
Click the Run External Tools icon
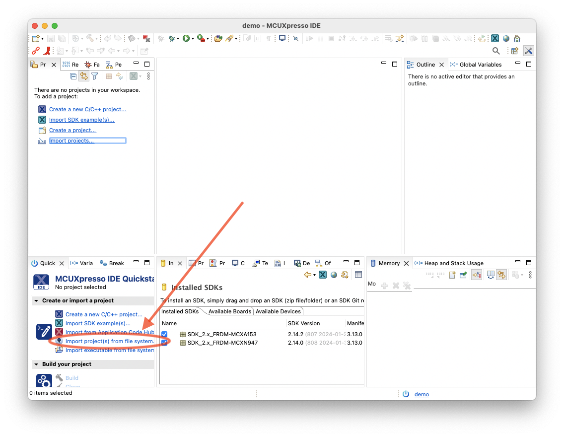pyautogui.click(x=201, y=38)
